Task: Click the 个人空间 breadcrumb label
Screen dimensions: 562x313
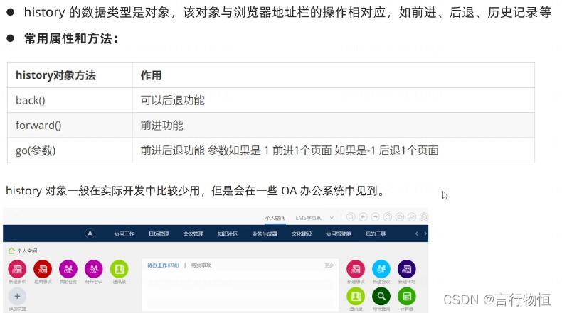Action: [27, 251]
